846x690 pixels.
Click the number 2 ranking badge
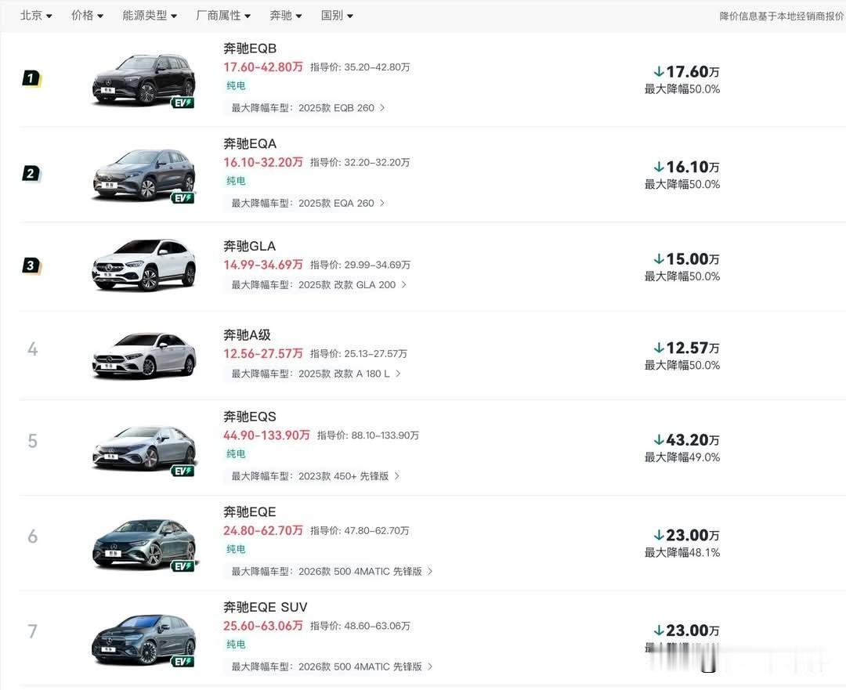pyautogui.click(x=31, y=174)
